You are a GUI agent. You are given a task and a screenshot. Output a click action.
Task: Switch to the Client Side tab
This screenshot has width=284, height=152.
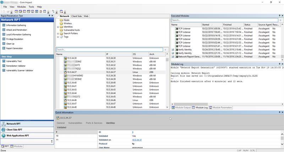(x=76, y=16)
